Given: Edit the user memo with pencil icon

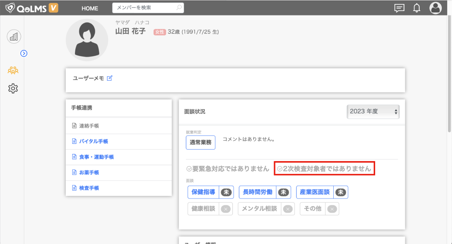Looking at the screenshot, I should click(110, 78).
